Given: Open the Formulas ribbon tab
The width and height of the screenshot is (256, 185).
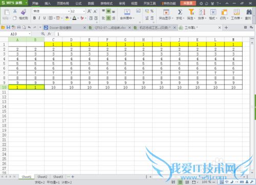Looking at the screenshot, I should (78, 3).
